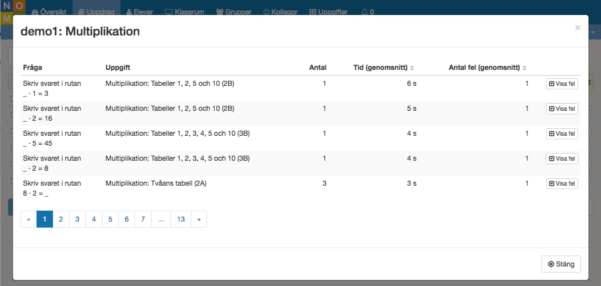Open the Klassrum navigation item
601x286 pixels.
pos(184,12)
